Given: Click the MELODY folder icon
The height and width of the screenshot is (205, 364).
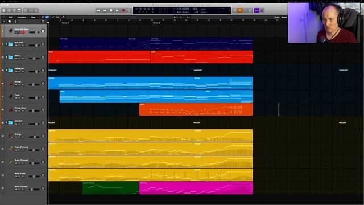Looking at the screenshot, I should (10, 122).
